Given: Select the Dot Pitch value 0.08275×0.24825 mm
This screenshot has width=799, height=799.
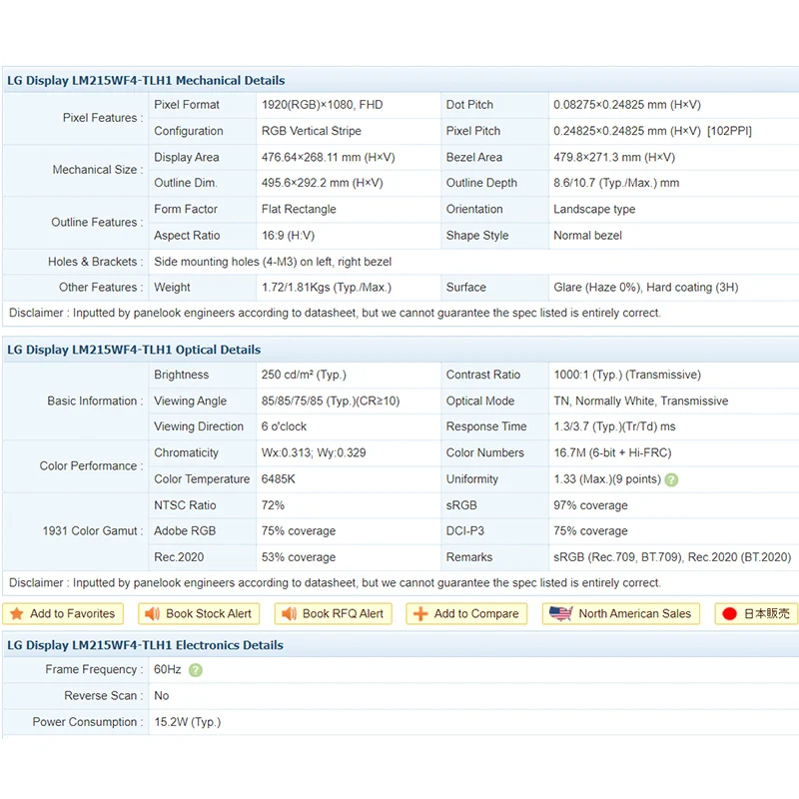Looking at the screenshot, I should coord(627,105).
